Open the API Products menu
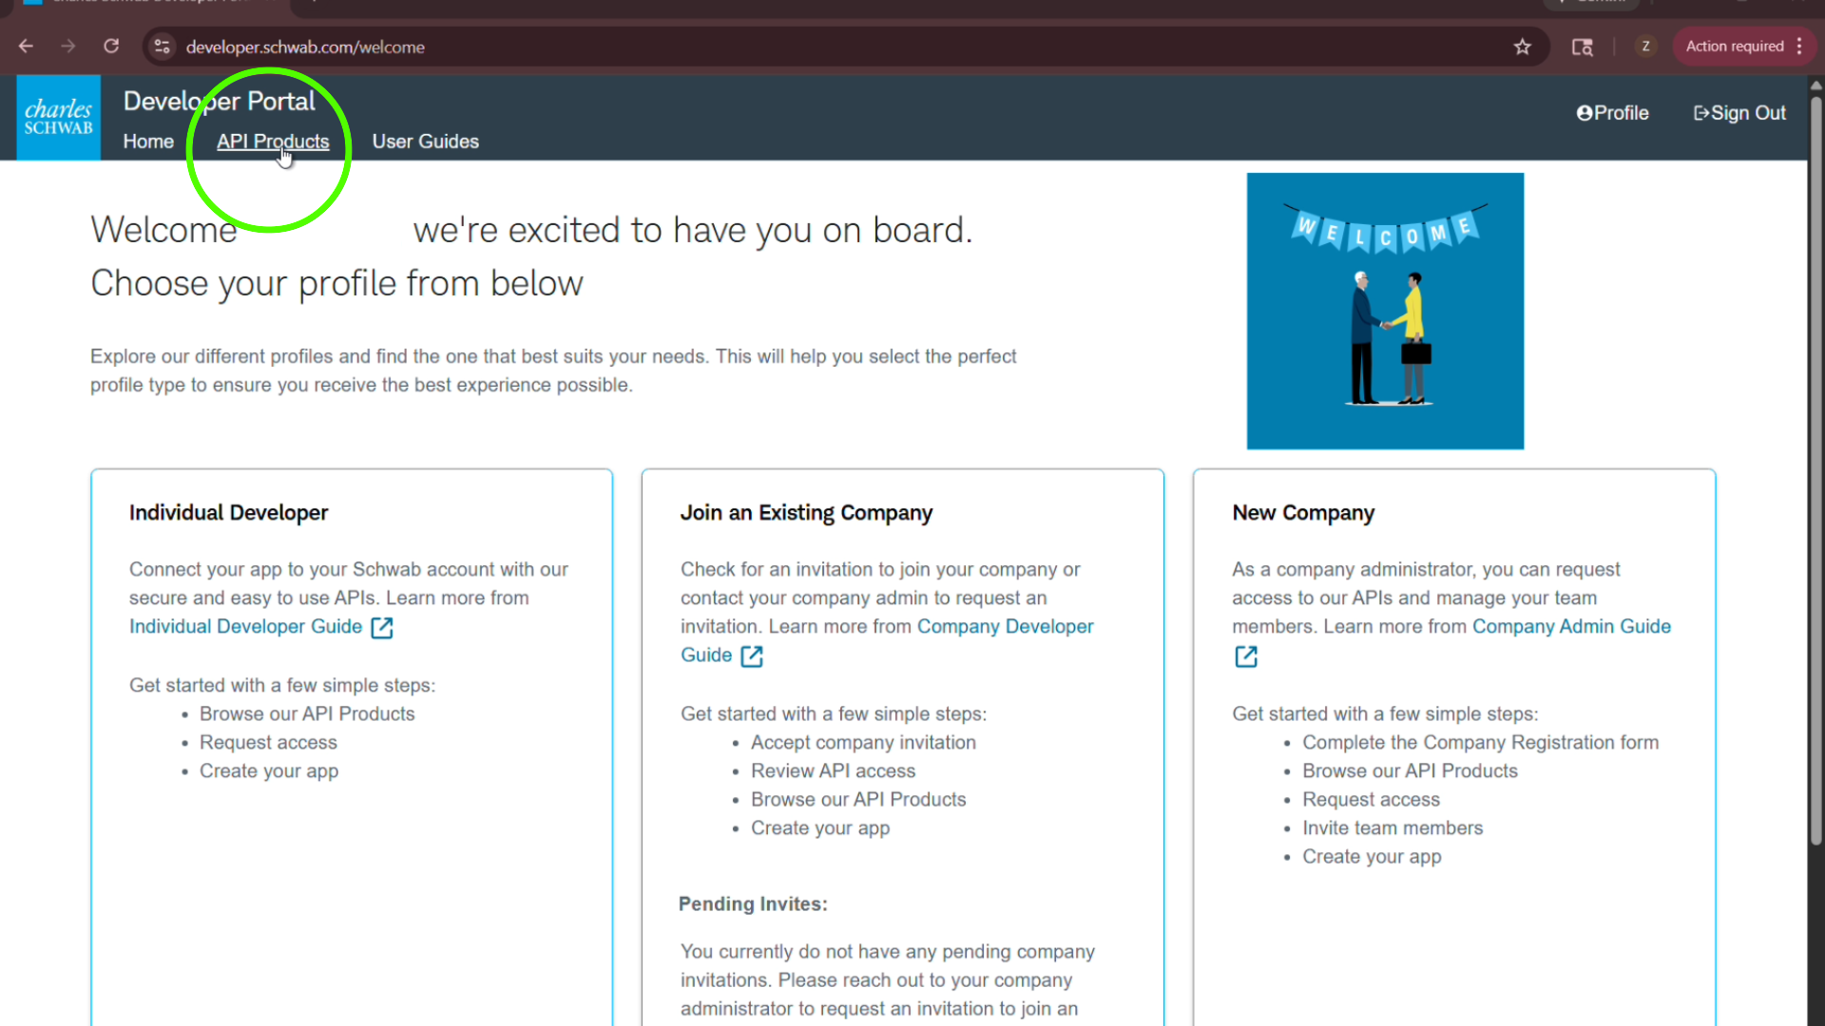1825x1026 pixels. pyautogui.click(x=273, y=142)
